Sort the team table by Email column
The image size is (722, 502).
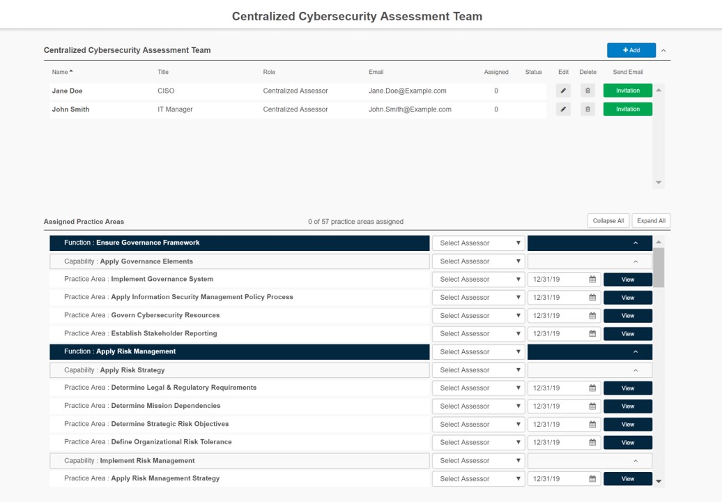(x=376, y=72)
